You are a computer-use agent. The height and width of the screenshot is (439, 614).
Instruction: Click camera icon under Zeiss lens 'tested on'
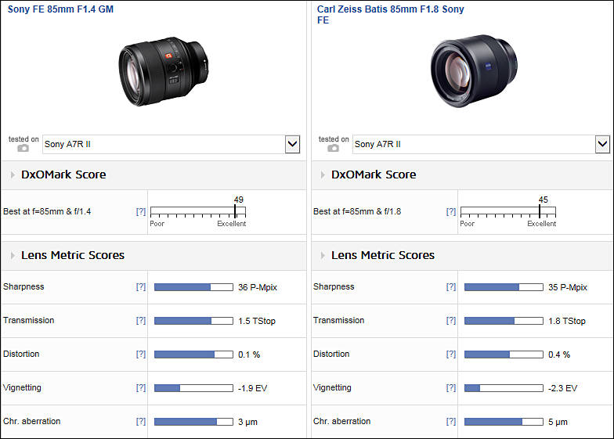pos(334,149)
